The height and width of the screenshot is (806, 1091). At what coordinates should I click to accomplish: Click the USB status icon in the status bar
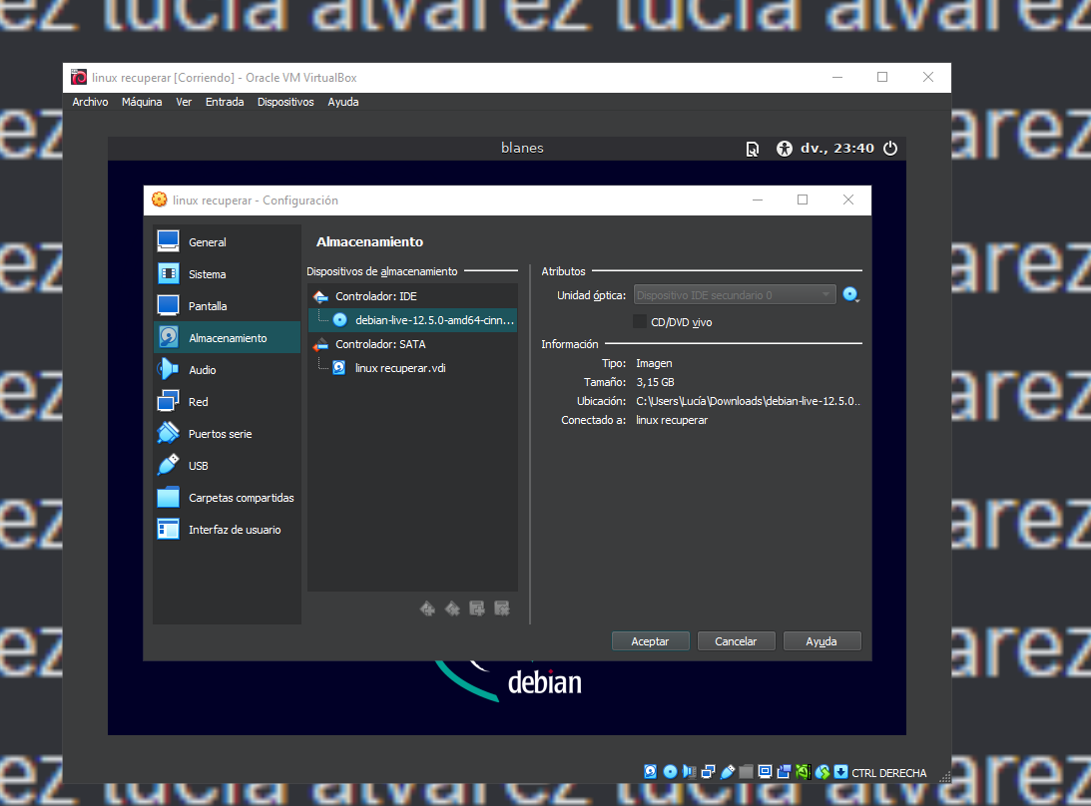728,771
